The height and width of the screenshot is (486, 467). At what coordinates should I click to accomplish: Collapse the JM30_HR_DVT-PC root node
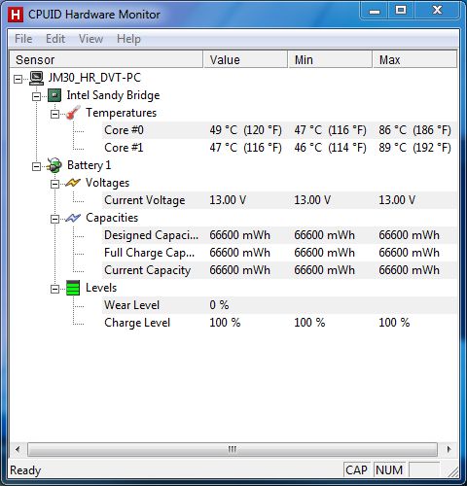18,79
